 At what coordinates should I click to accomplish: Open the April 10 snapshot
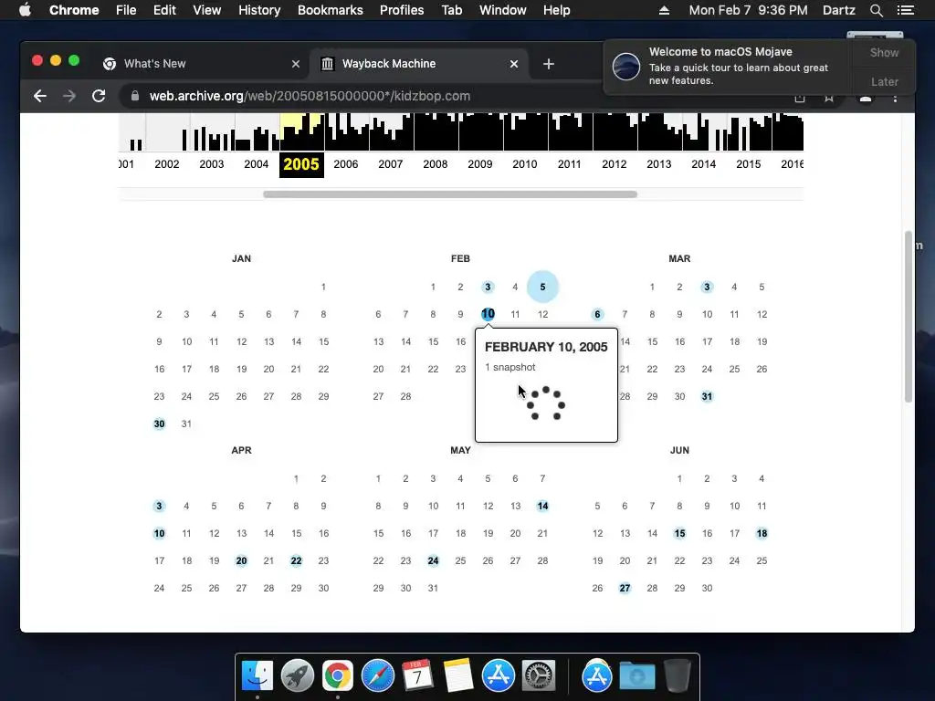[159, 533]
